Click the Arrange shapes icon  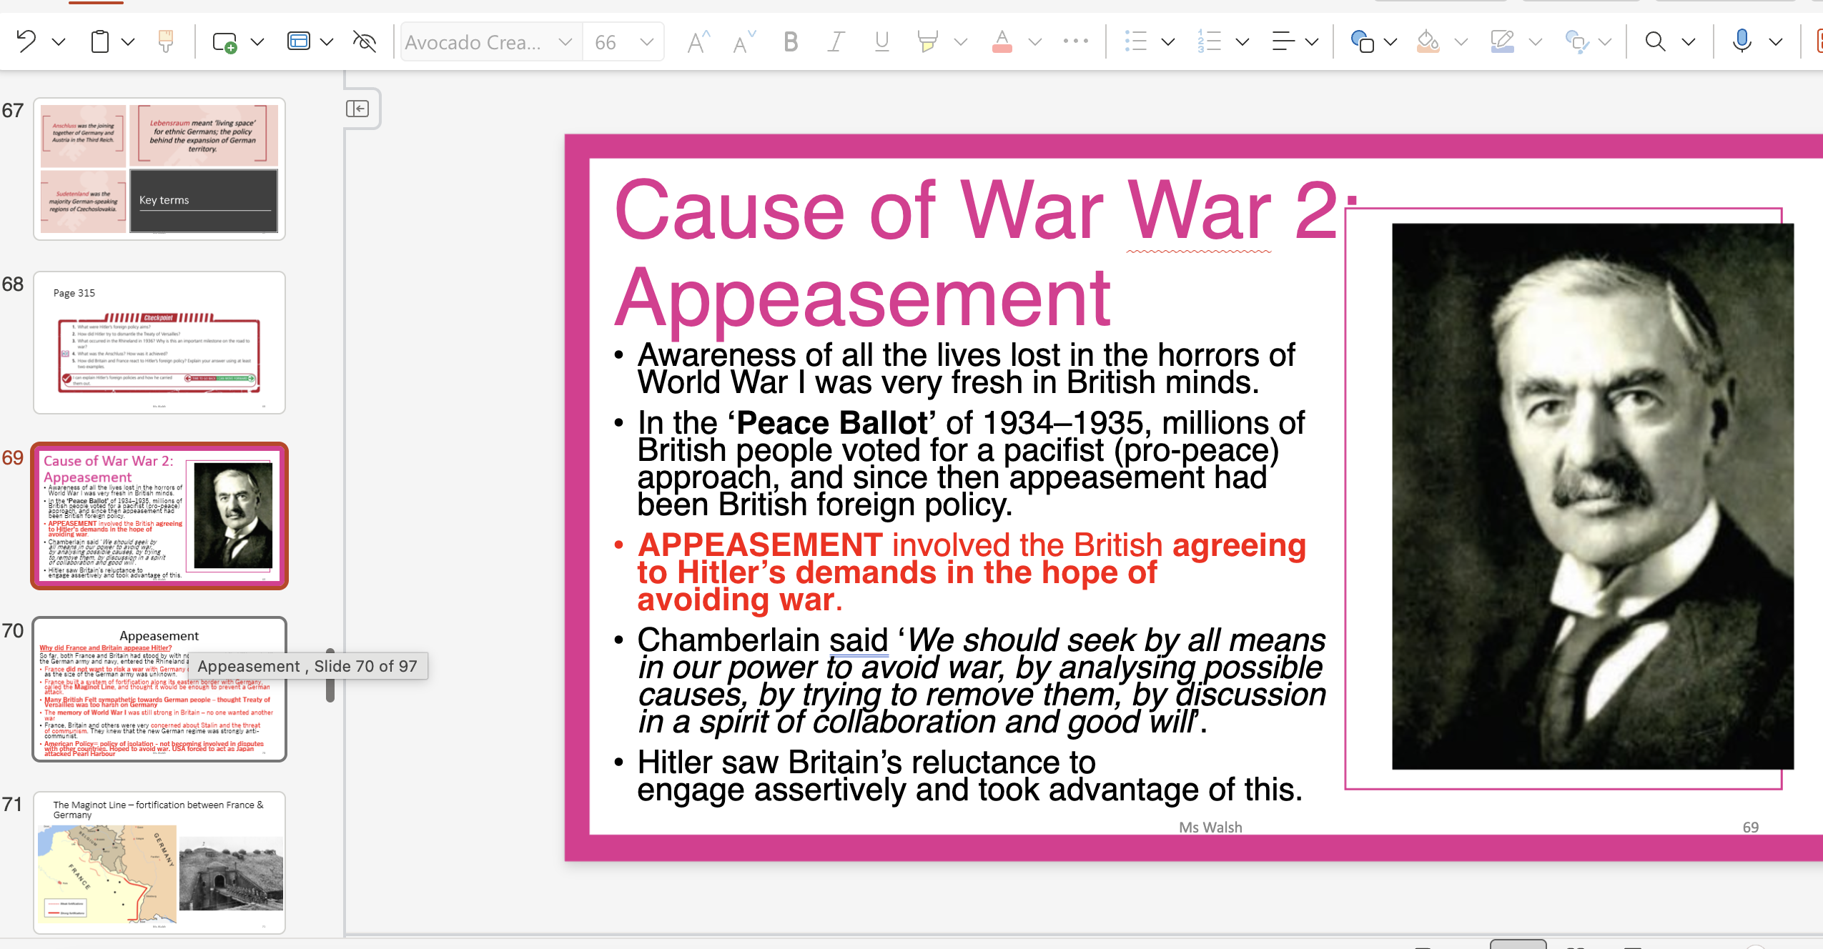click(1577, 41)
